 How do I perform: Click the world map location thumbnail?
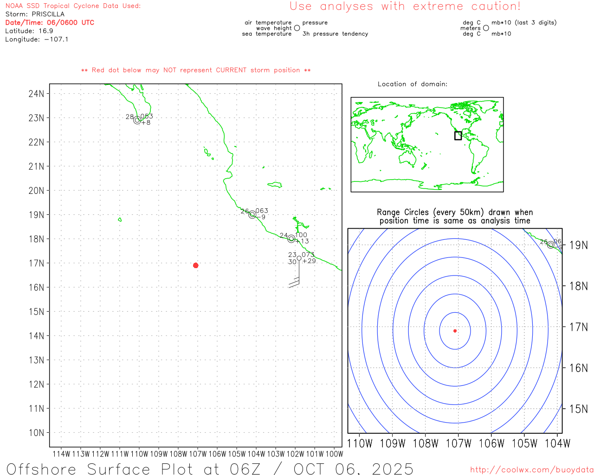(427, 145)
